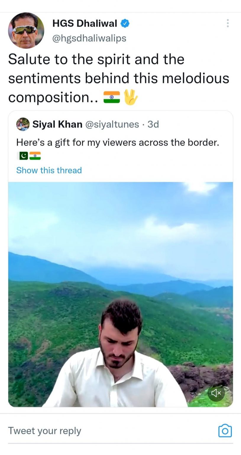The width and height of the screenshot is (241, 455).
Task: Click the HGS Dhaliwal display name
Action: (x=85, y=23)
